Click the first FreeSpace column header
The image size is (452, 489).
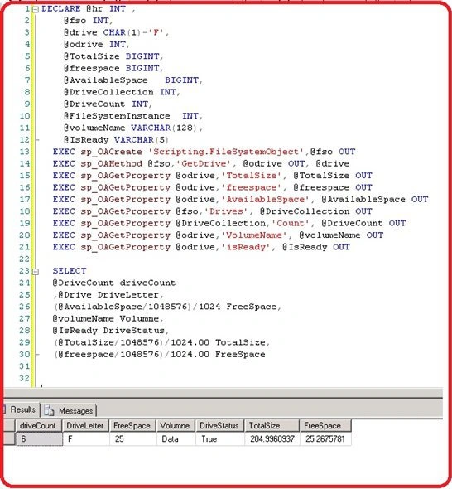click(133, 426)
